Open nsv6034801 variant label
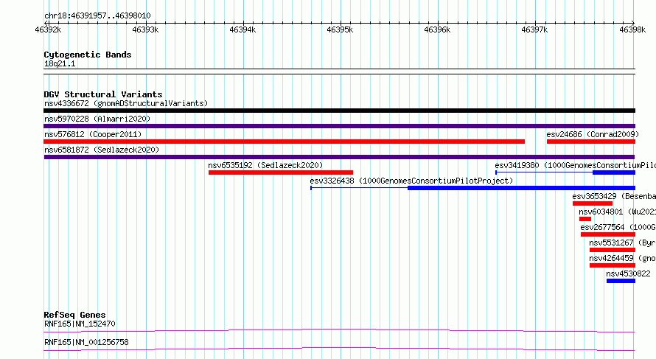The width and height of the screenshot is (656, 359). point(617,212)
